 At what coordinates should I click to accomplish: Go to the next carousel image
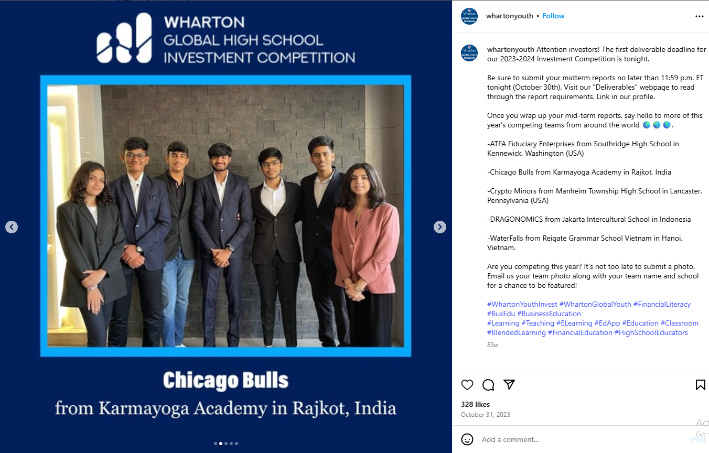pos(440,227)
